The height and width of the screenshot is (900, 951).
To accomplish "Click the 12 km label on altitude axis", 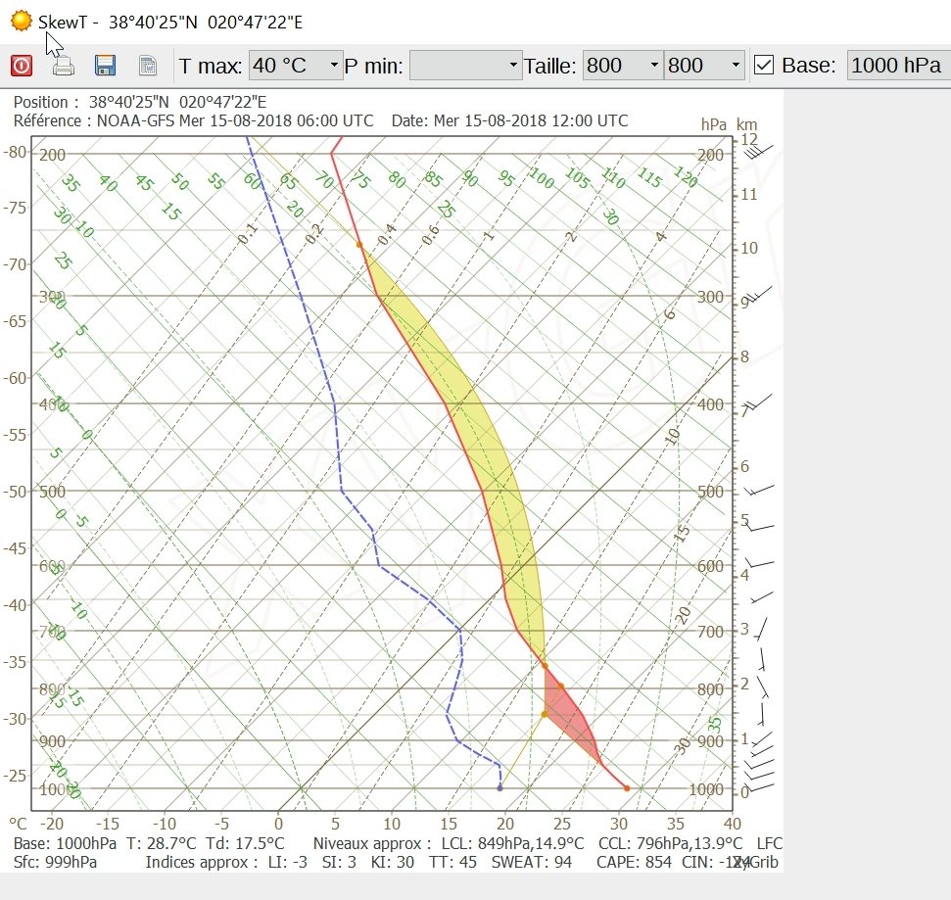I will tap(749, 139).
